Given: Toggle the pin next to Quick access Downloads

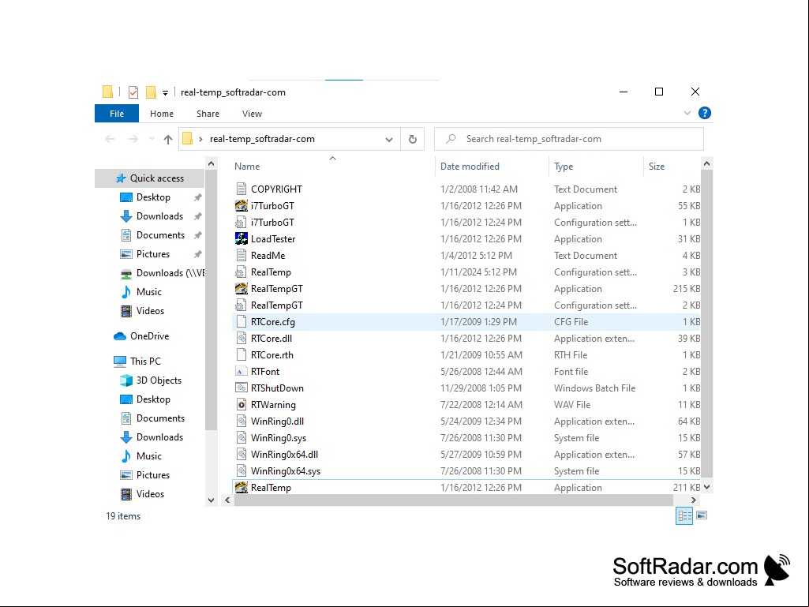Looking at the screenshot, I should 197,216.
